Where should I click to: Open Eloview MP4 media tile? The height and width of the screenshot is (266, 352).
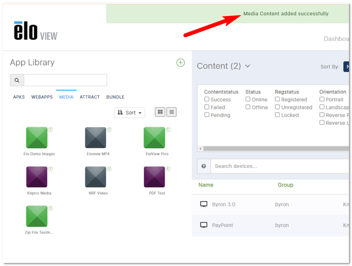click(95, 137)
